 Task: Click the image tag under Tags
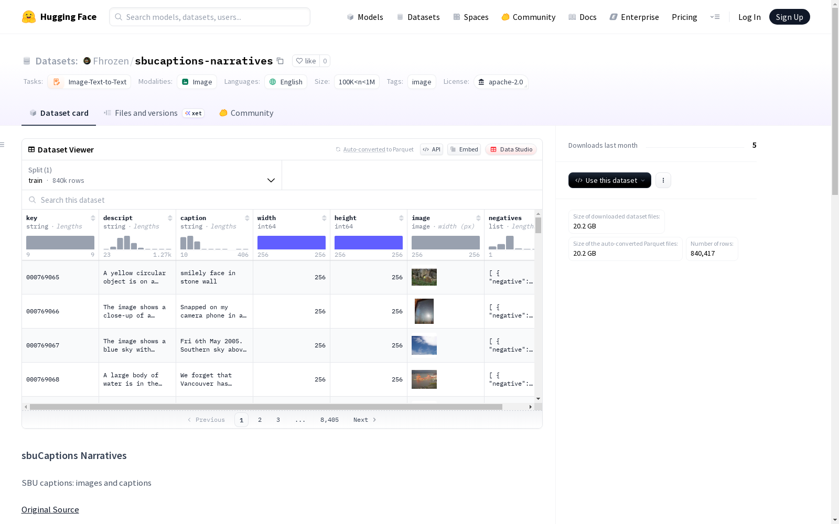tap(422, 82)
